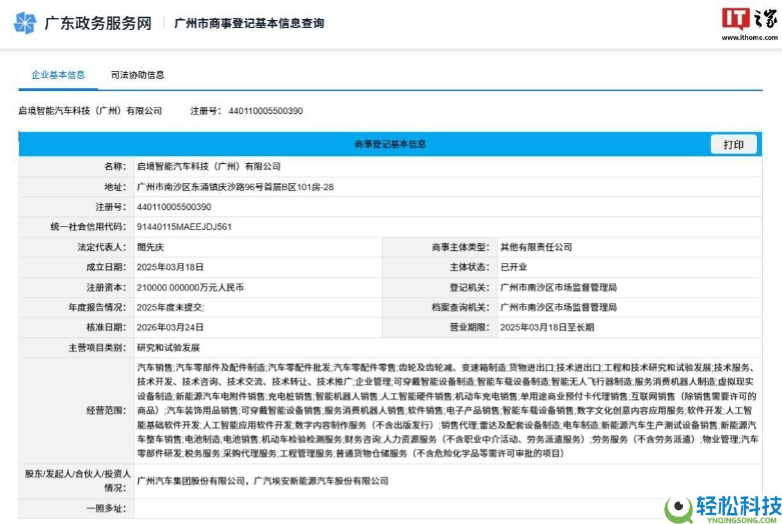This screenshot has width=782, height=524.
Task: Click the 登记机关 label
Action: tap(470, 287)
